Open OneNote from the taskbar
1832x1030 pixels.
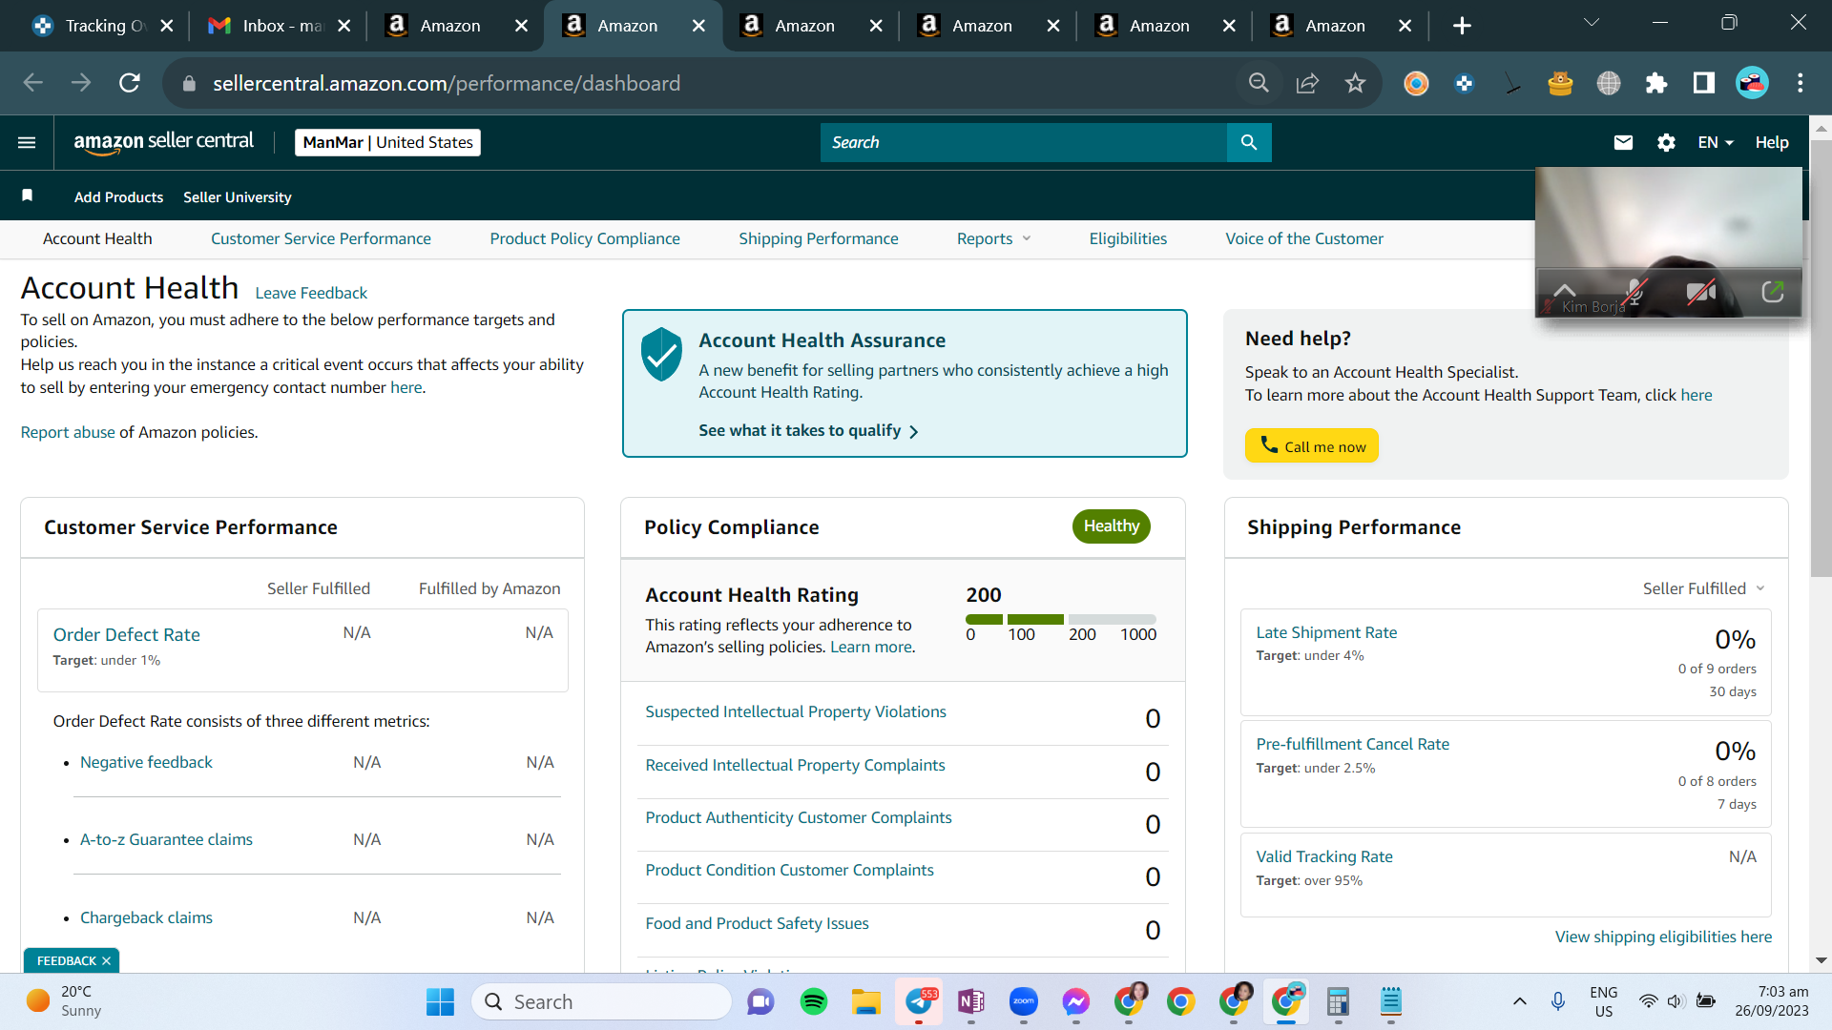[971, 1001]
